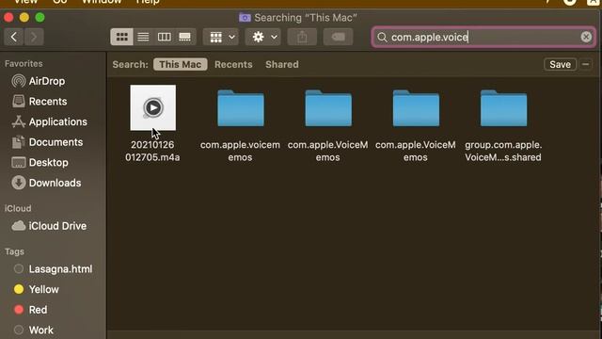Select the lowercase com.apple.voicememos folder

pyautogui.click(x=241, y=108)
